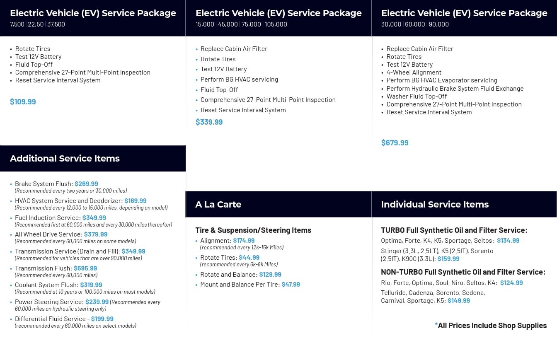Click the Brake System Flush $269.99 price
The image size is (557, 338).
coord(86,184)
